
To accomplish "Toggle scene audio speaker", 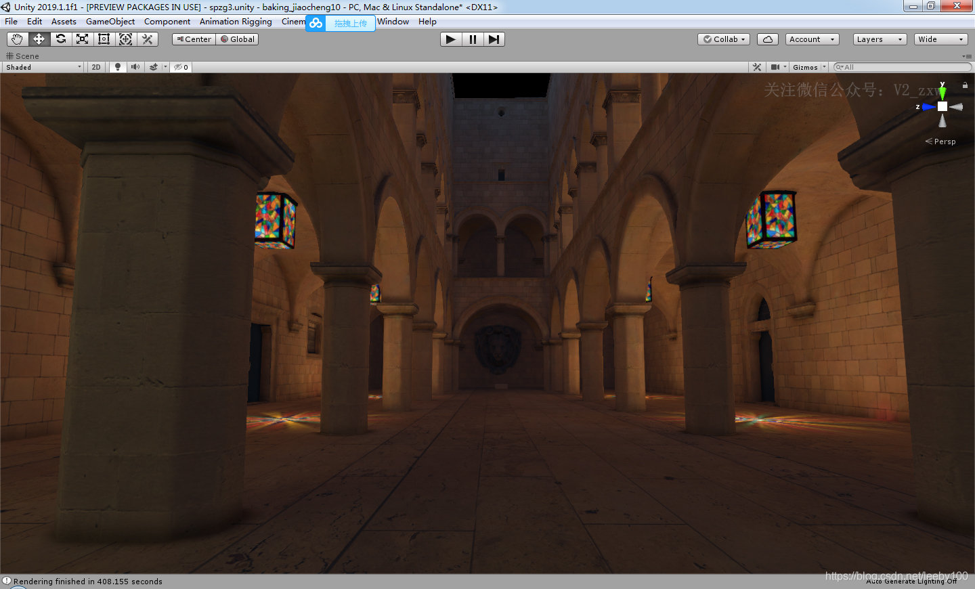I will (x=135, y=67).
